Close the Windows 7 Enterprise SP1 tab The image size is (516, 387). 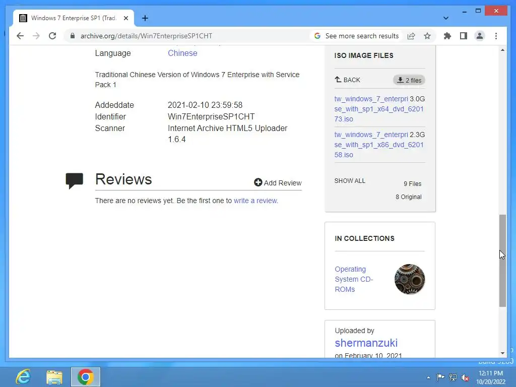[125, 18]
